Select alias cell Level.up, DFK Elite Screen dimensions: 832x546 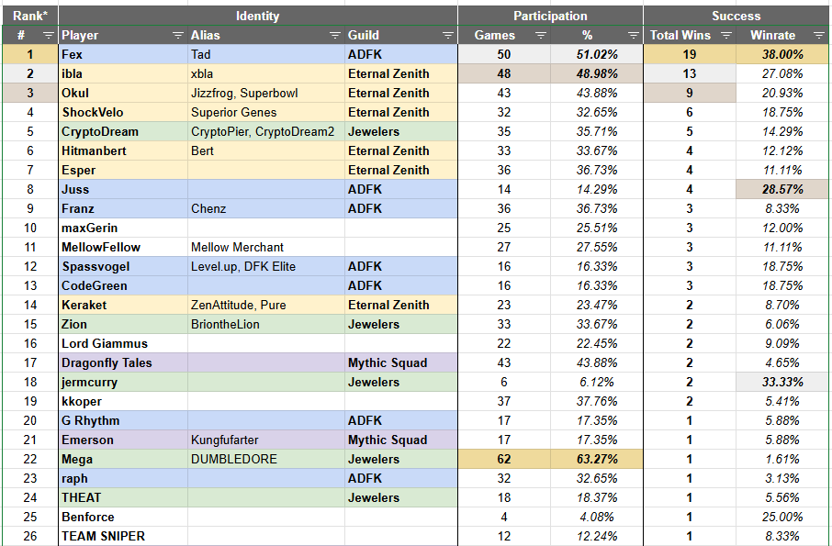(x=266, y=267)
